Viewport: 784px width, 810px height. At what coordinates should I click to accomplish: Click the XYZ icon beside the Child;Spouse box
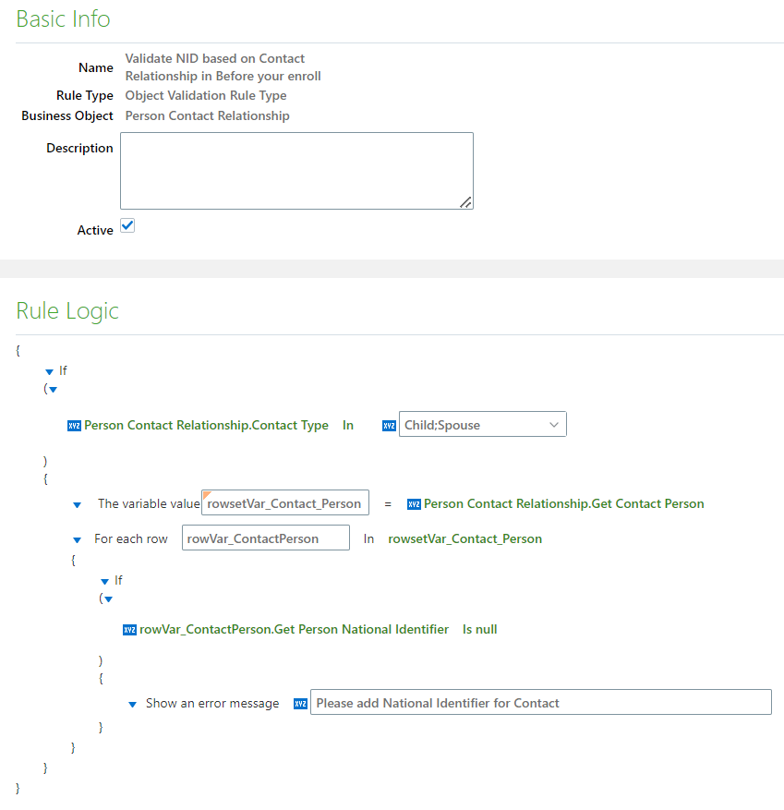(x=389, y=426)
